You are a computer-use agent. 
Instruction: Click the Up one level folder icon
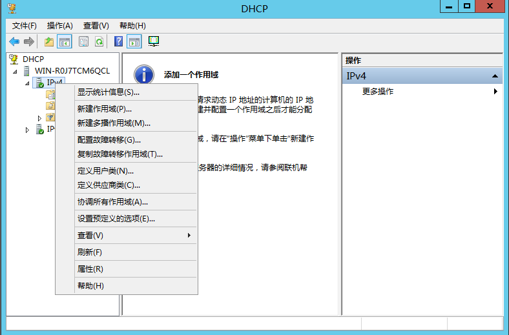[49, 42]
